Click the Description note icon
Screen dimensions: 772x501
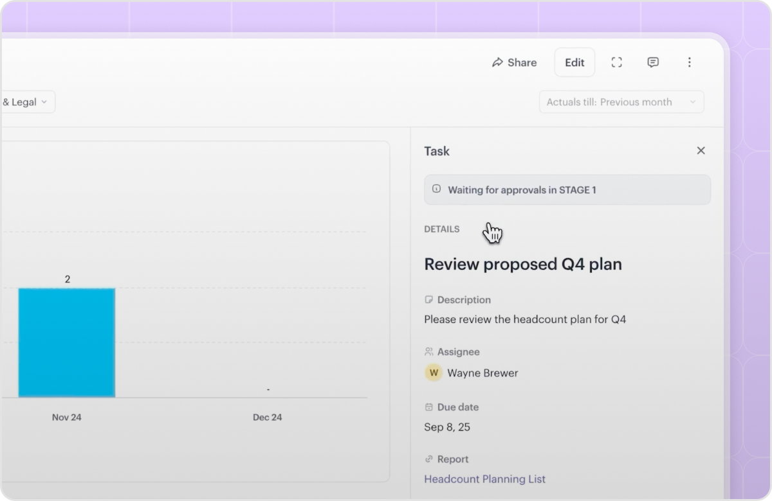pos(429,300)
